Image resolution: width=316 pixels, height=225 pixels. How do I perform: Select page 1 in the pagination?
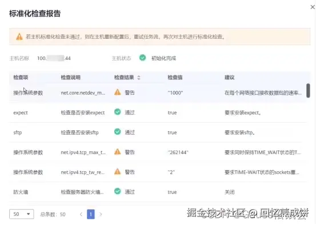click(x=91, y=214)
